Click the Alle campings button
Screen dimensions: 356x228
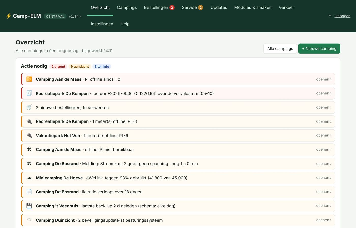click(280, 49)
